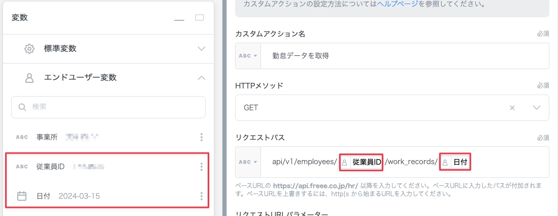Open ABC type selector for カスタムアクション名
The height and width of the screenshot is (216, 558).
click(x=248, y=56)
